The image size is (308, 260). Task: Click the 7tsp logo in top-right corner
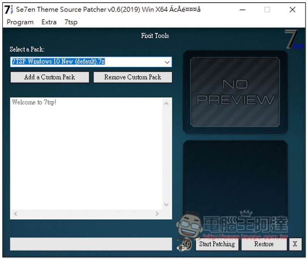click(x=293, y=39)
